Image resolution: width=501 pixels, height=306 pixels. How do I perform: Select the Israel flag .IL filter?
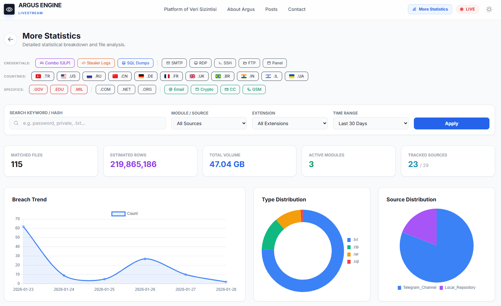tap(272, 76)
